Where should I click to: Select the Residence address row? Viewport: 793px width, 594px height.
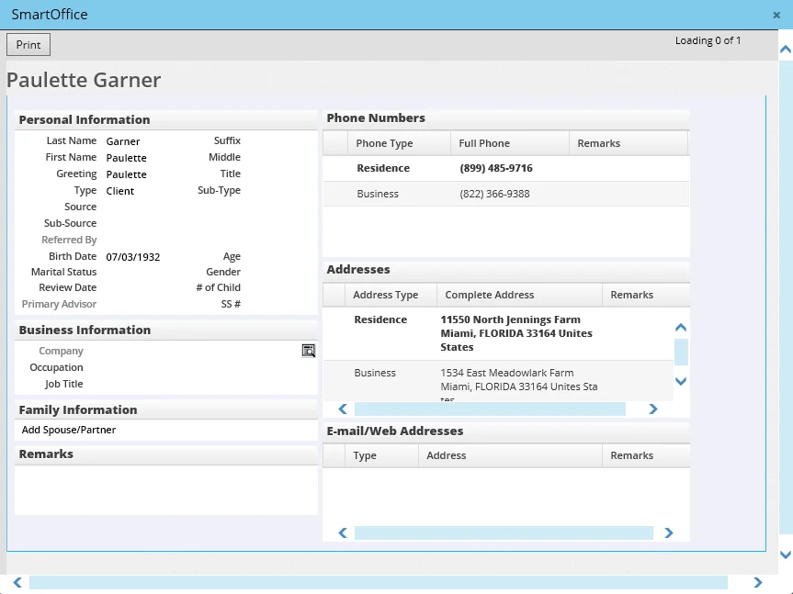496,332
